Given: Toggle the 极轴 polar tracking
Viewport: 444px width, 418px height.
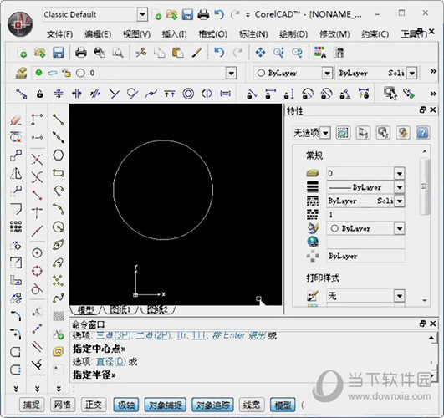Looking at the screenshot, I should click(126, 405).
